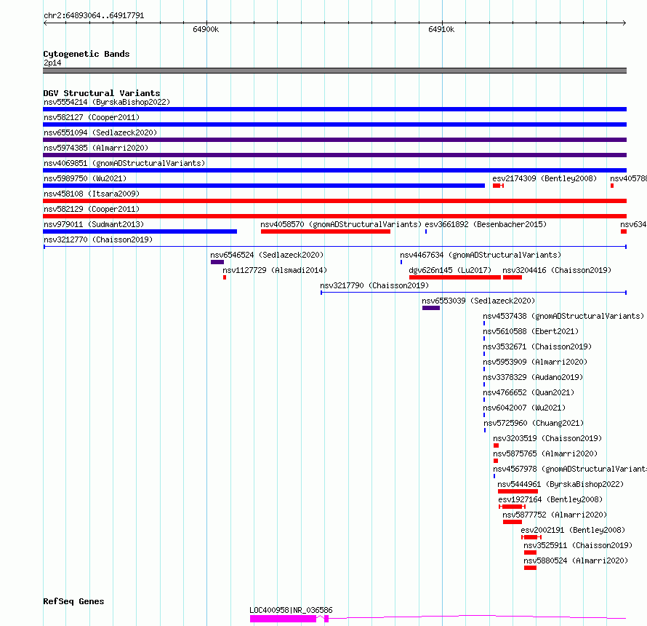Click the nsv1127729 (Alsmadi2014) label
Screen dimensions: 647x626
pos(275,270)
